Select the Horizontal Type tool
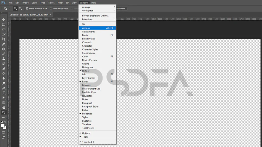 pos(4,93)
